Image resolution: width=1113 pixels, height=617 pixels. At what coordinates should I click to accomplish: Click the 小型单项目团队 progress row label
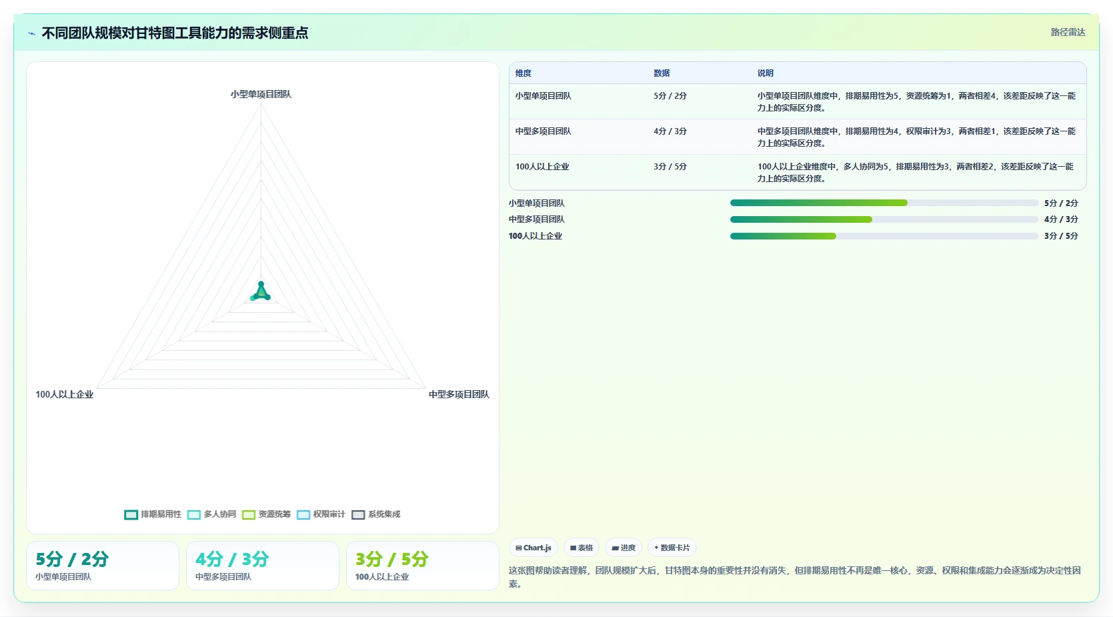pyautogui.click(x=537, y=203)
